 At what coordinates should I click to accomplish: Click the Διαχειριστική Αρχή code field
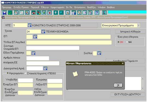click(x=35, y=68)
